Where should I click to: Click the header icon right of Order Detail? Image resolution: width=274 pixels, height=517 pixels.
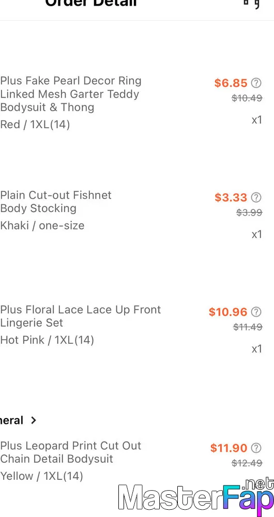252,3
